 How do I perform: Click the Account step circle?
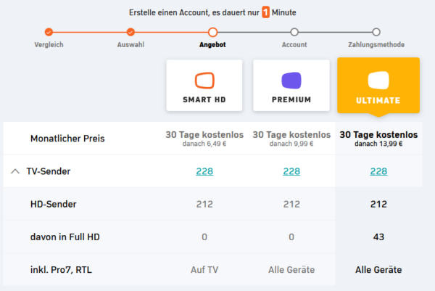[294, 32]
